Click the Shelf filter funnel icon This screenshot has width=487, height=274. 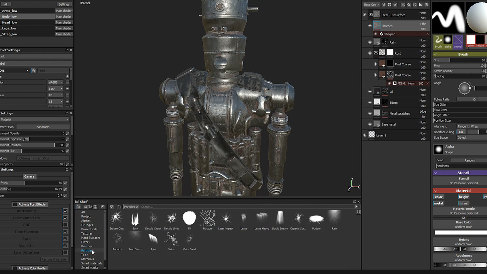pos(112,207)
